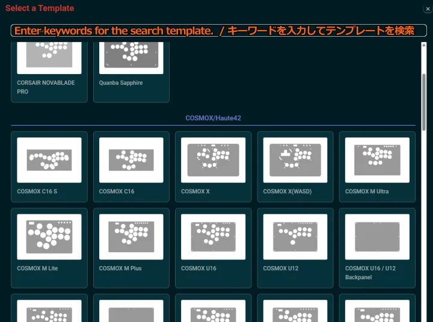Pick the COSMOX C16 template thumbnail
Viewport: 433px width, 322px height.
(x=131, y=160)
